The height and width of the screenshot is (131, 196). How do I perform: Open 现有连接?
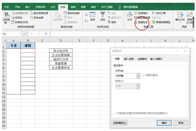coord(37,18)
